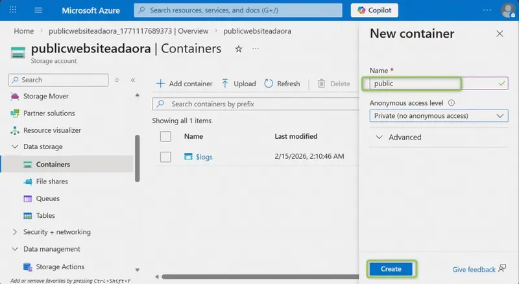
Task: Click the Storage Mover icon
Action: [x=15, y=97]
